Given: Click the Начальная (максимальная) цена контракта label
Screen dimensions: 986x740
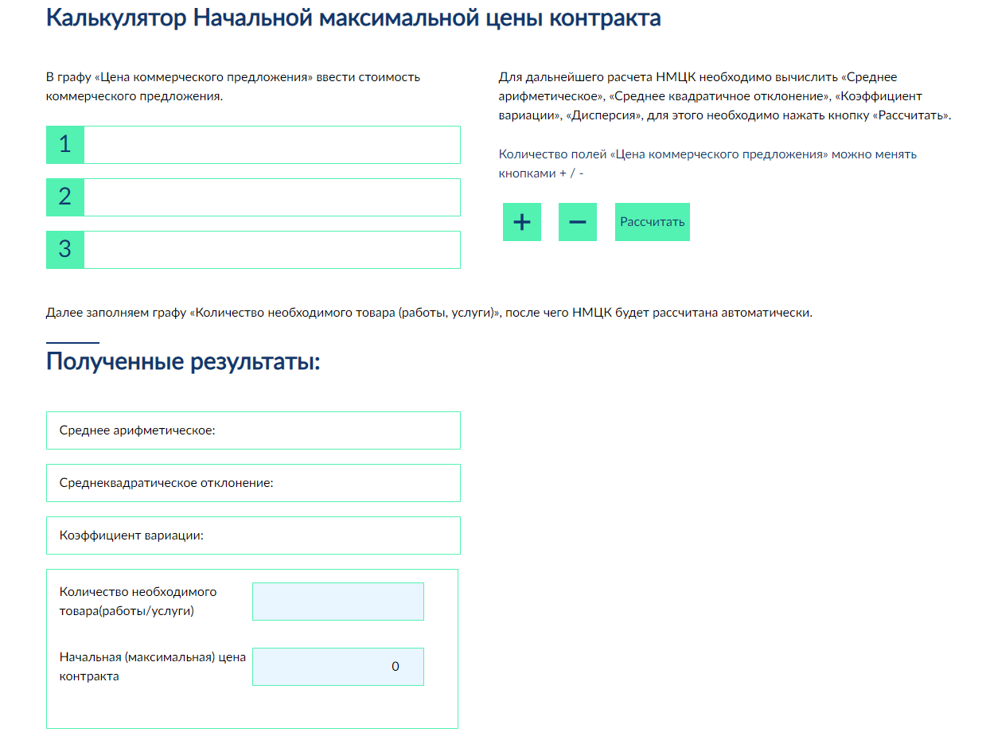Looking at the screenshot, I should click(x=152, y=667).
